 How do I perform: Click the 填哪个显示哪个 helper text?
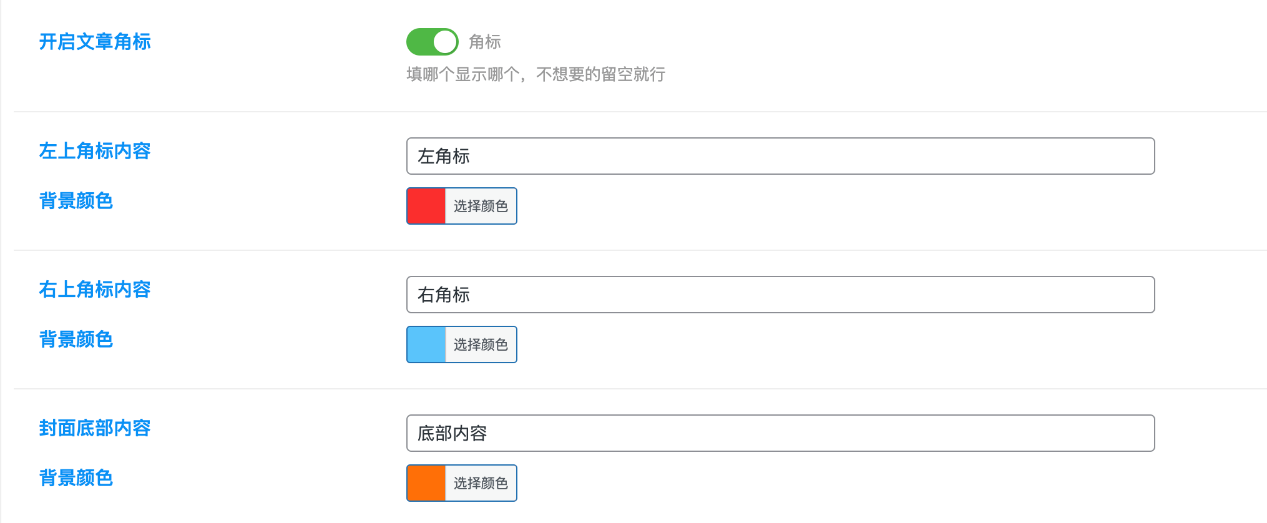click(x=536, y=74)
